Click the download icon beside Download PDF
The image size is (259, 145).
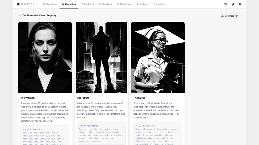(x=222, y=16)
